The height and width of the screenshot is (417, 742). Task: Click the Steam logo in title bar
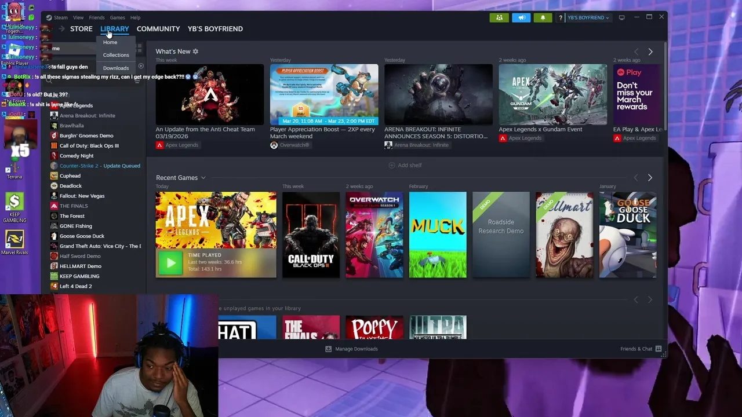[x=49, y=17]
